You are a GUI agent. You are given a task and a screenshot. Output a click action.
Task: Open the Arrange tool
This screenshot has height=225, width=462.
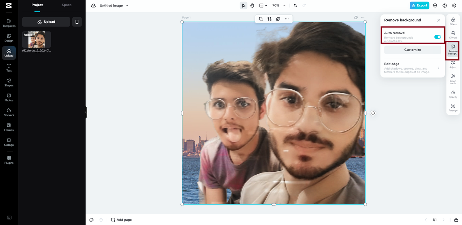(x=453, y=108)
